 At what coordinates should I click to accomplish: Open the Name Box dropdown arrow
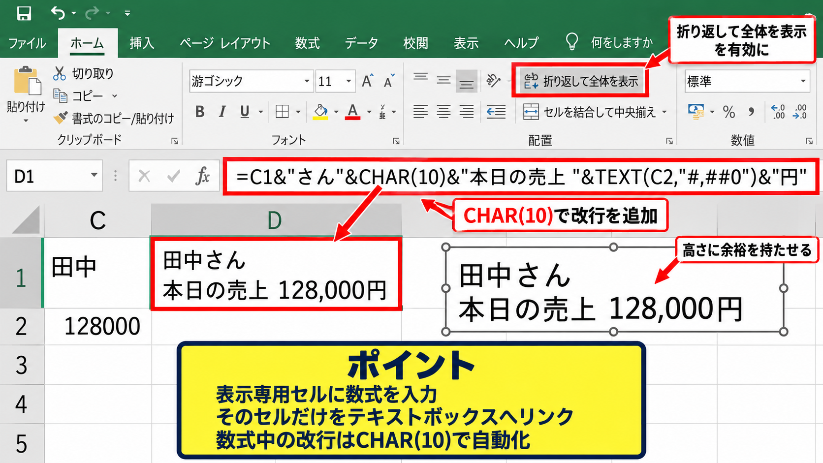[x=94, y=176]
